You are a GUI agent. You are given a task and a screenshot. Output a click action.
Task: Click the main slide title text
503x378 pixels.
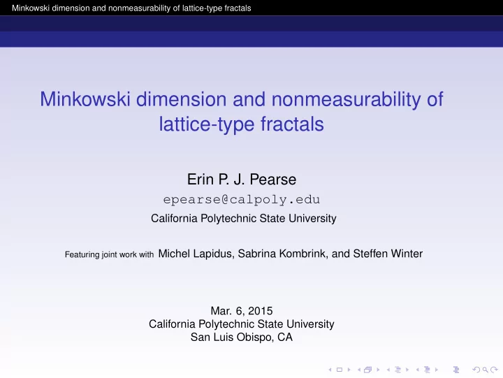(x=242, y=111)
